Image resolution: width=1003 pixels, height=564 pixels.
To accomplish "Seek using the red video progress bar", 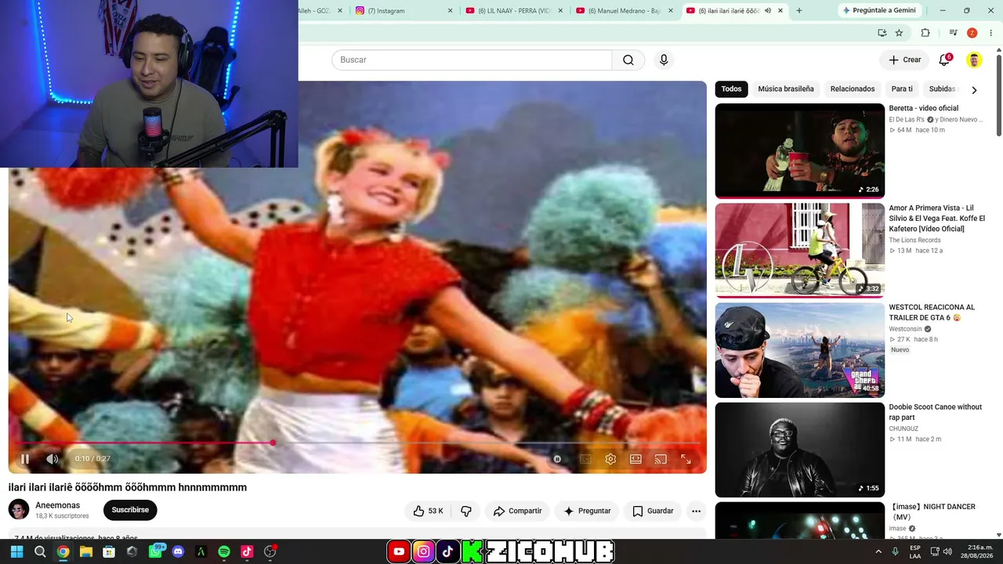I will (x=357, y=443).
